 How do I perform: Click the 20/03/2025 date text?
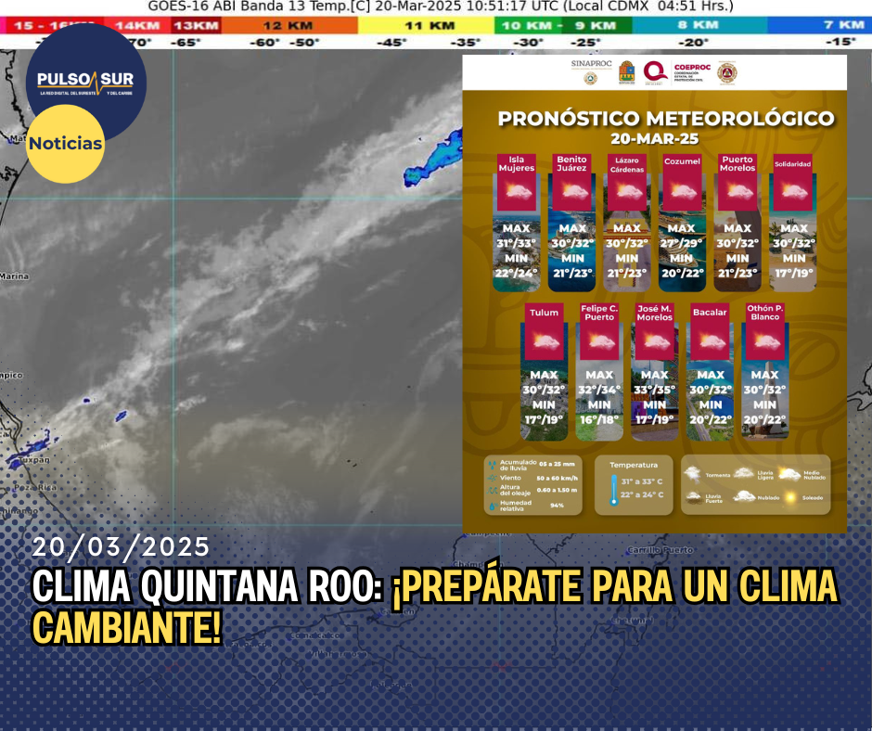122,547
